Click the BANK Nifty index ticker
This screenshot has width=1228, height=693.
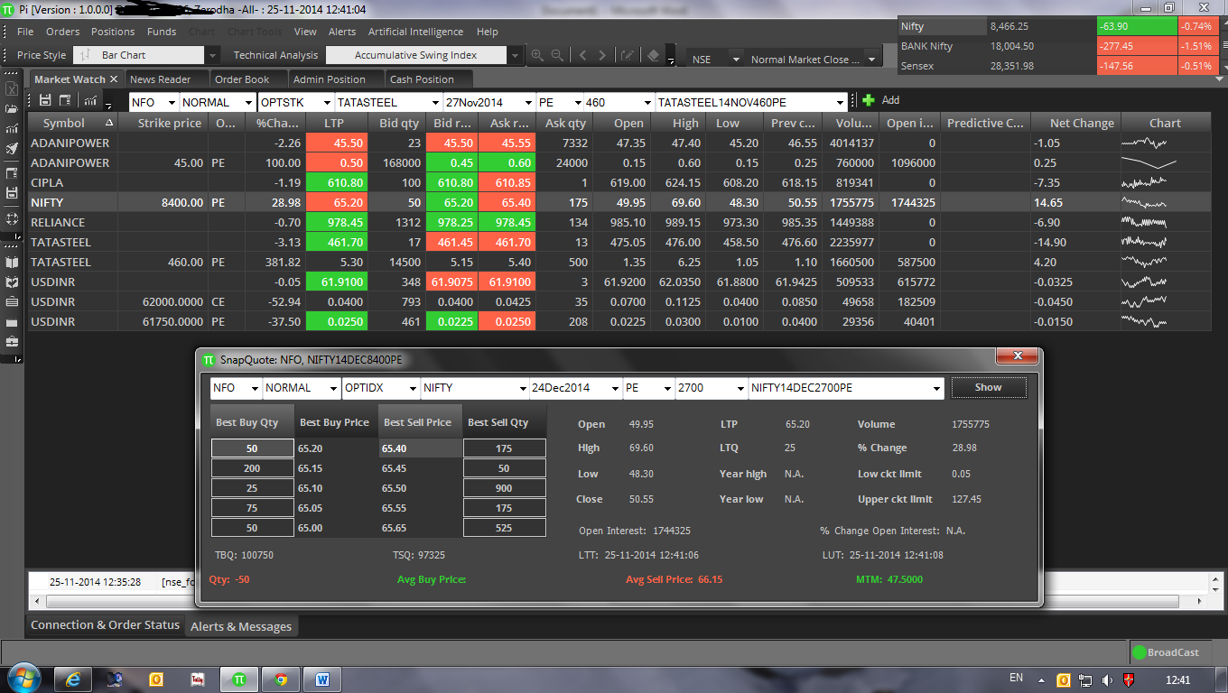pos(1062,46)
